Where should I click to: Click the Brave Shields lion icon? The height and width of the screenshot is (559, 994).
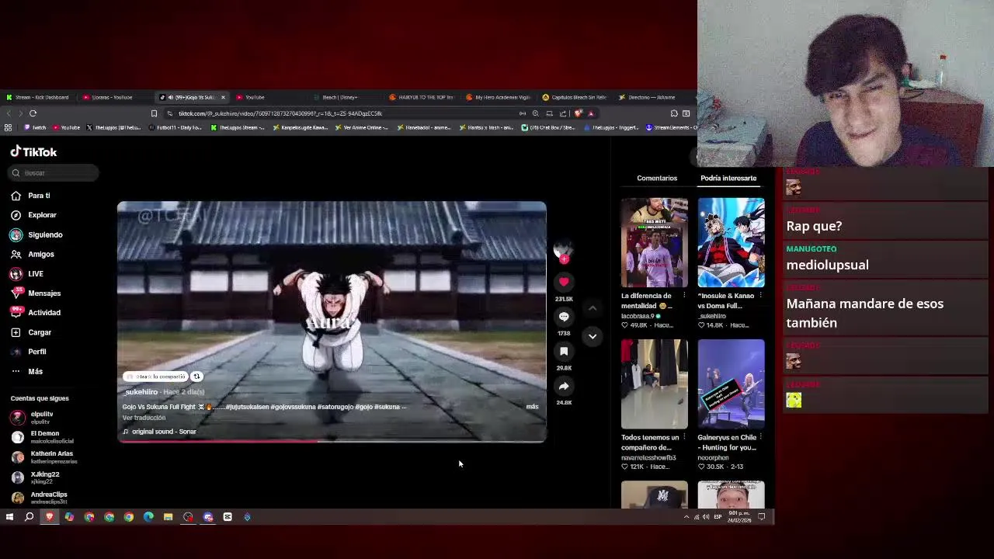coord(578,113)
